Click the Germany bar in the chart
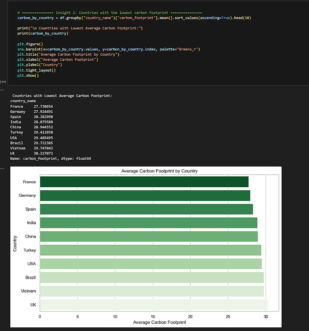The height and width of the screenshot is (331, 309). 145,196
